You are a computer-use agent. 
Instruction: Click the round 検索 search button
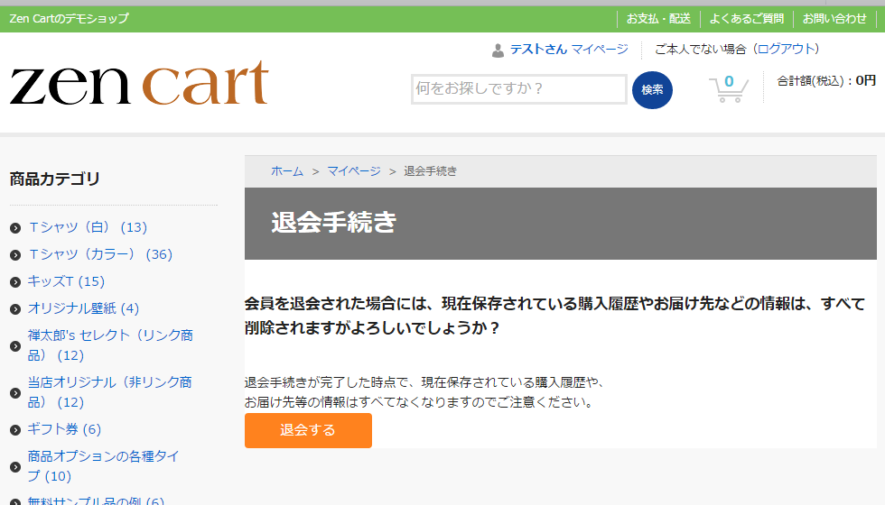(652, 90)
